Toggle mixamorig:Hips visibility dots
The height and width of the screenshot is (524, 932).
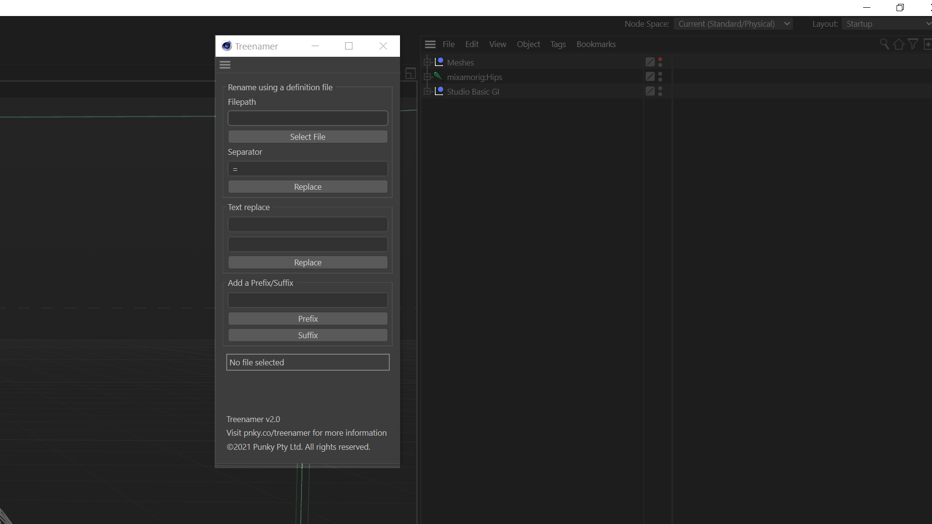coord(660,77)
